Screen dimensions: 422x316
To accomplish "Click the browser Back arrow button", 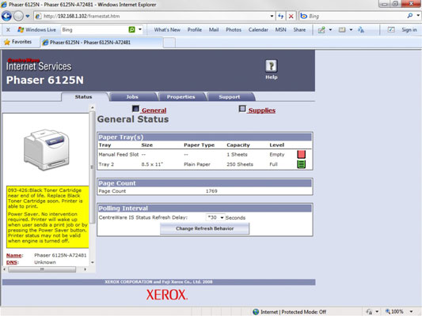I will pos(6,17).
